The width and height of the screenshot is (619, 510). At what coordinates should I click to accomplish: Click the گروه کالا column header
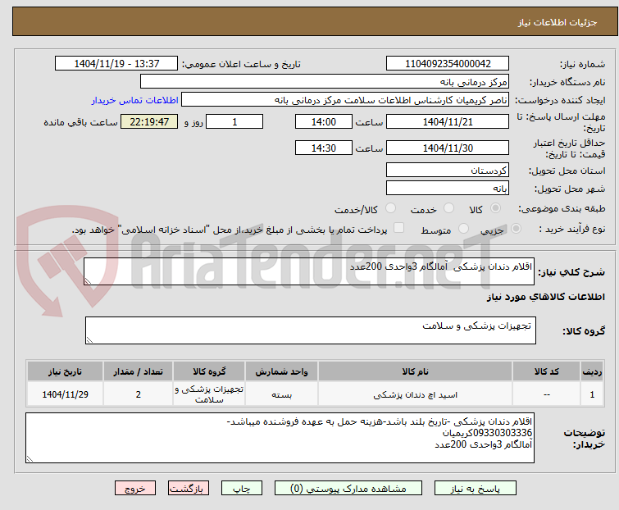(209, 371)
